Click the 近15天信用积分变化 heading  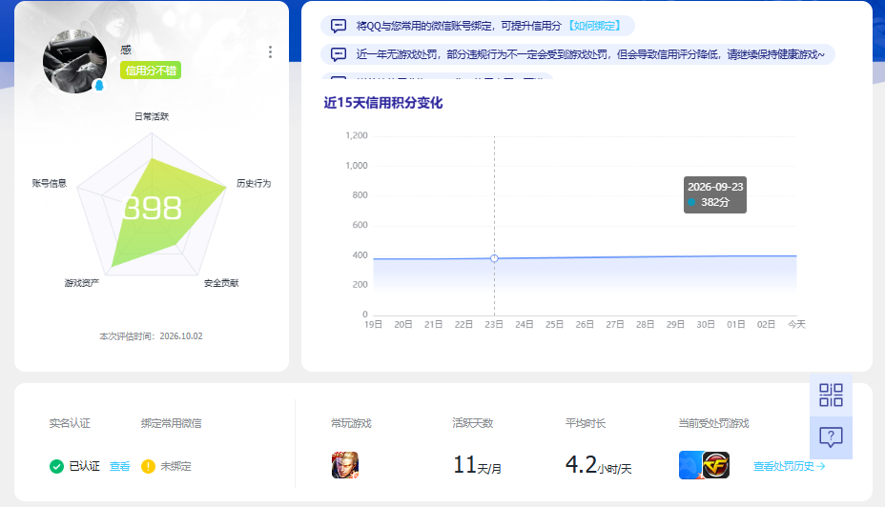point(383,103)
